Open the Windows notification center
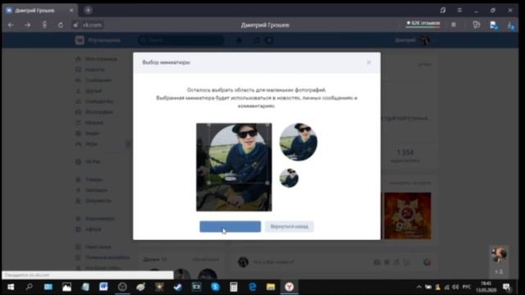The image size is (525, 295). pos(507,287)
